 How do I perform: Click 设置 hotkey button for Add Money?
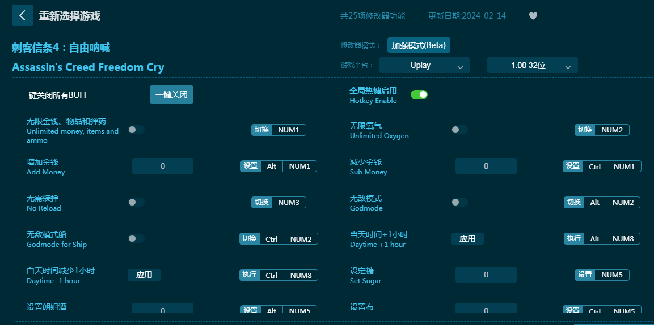click(251, 166)
